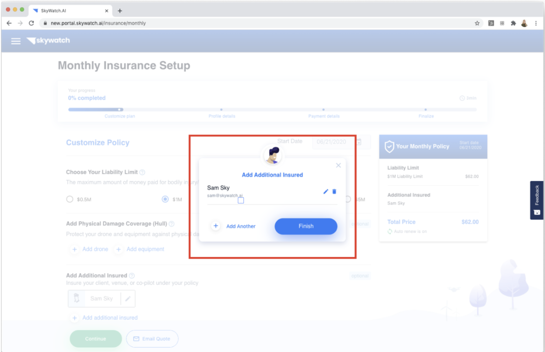The height and width of the screenshot is (352, 545).
Task: Select the $0.5M liability radio button
Action: coord(70,199)
